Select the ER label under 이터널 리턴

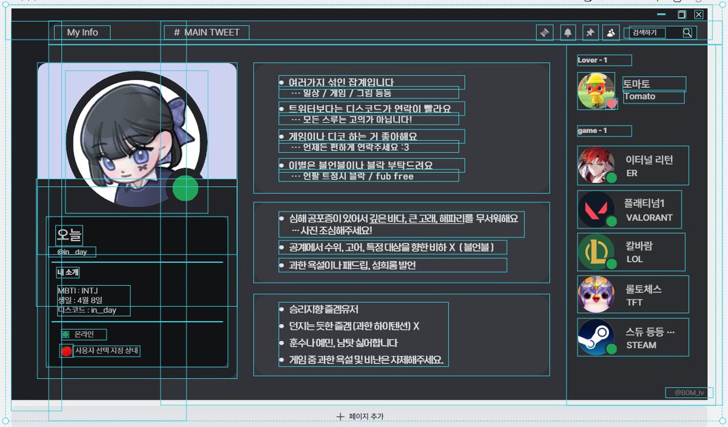pos(632,173)
